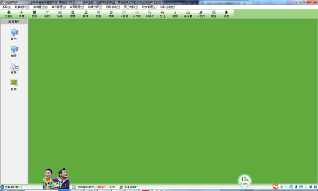This screenshot has width=318, height=191.
Task: Open the 卡存款 card deposit toolbar icon
Action: [137, 14]
